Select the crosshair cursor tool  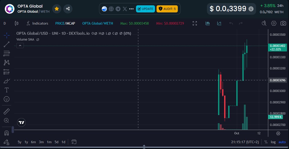(7, 35)
